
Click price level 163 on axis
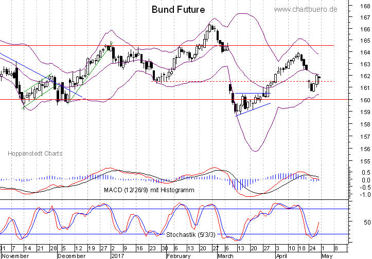365,64
